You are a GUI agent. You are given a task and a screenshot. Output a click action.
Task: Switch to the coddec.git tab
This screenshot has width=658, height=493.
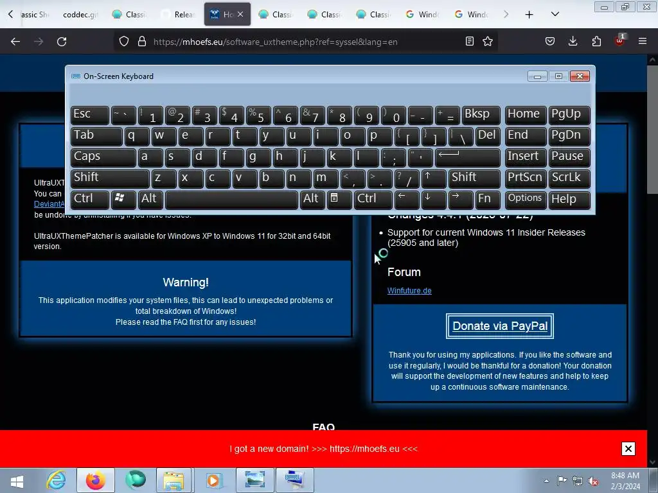tap(80, 14)
